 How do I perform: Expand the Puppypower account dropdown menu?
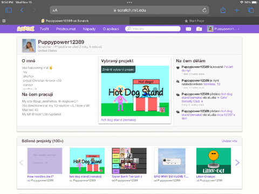pos(223,29)
